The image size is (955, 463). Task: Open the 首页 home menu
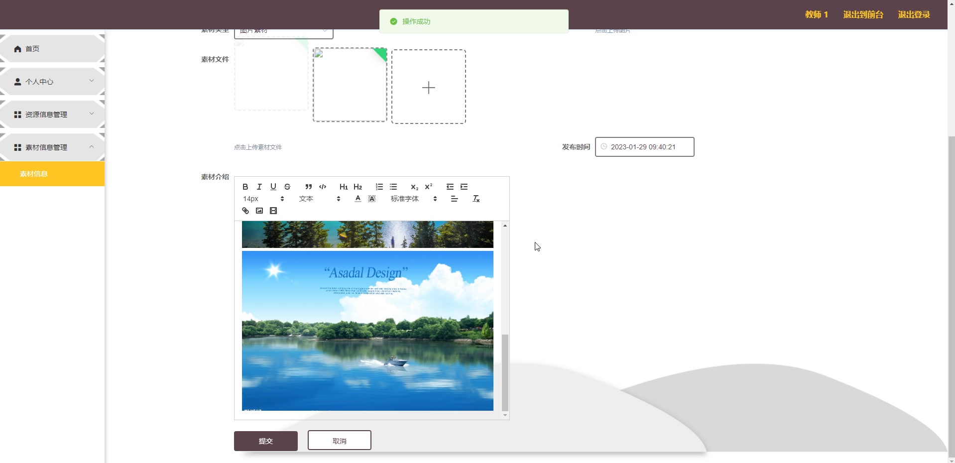click(x=52, y=49)
